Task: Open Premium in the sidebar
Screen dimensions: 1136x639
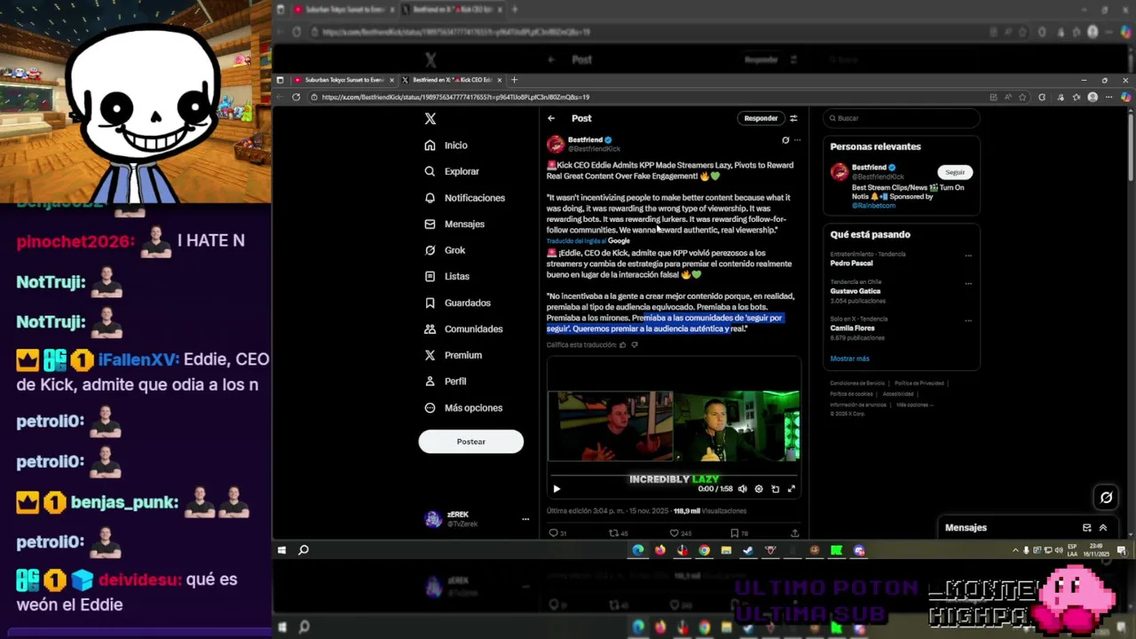Action: [453, 355]
